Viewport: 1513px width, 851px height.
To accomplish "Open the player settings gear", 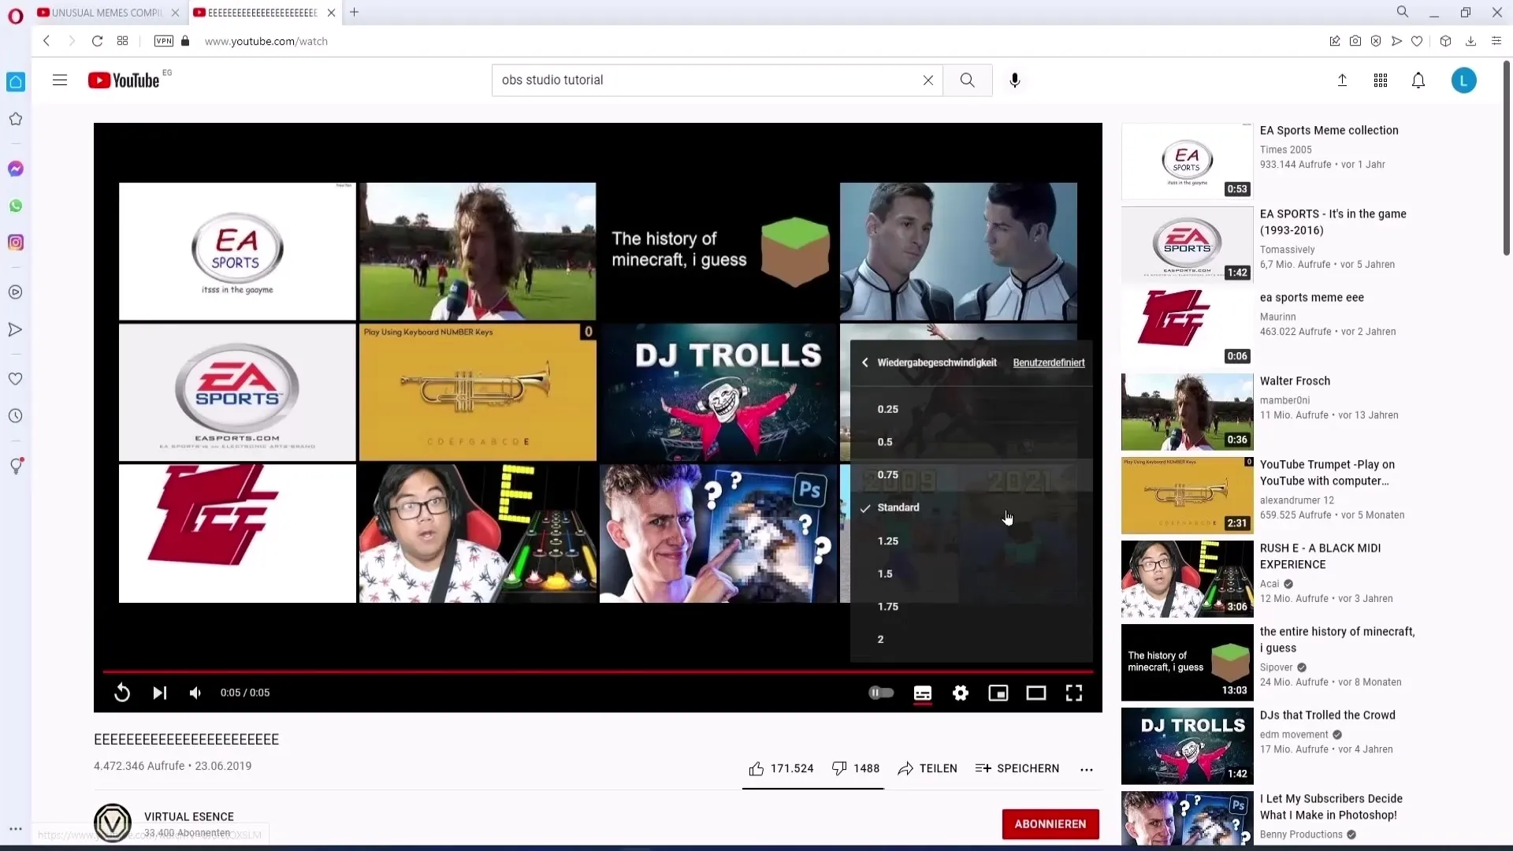I will point(960,693).
